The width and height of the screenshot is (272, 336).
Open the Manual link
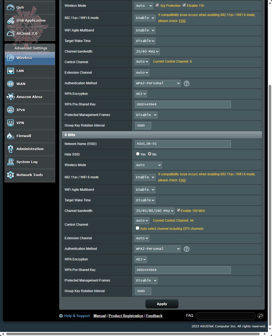point(99,316)
